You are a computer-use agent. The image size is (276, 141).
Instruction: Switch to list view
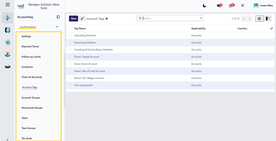259,19
